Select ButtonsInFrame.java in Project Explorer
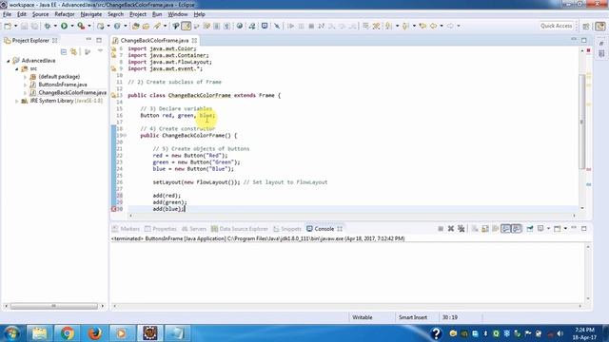 pyautogui.click(x=63, y=85)
